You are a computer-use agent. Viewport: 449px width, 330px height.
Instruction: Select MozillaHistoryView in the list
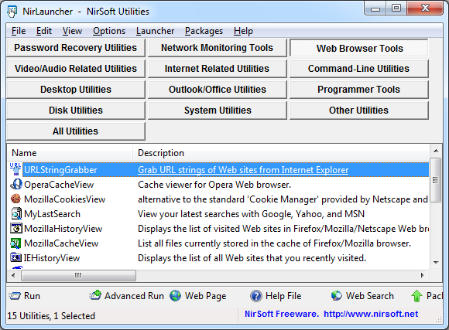tap(63, 229)
